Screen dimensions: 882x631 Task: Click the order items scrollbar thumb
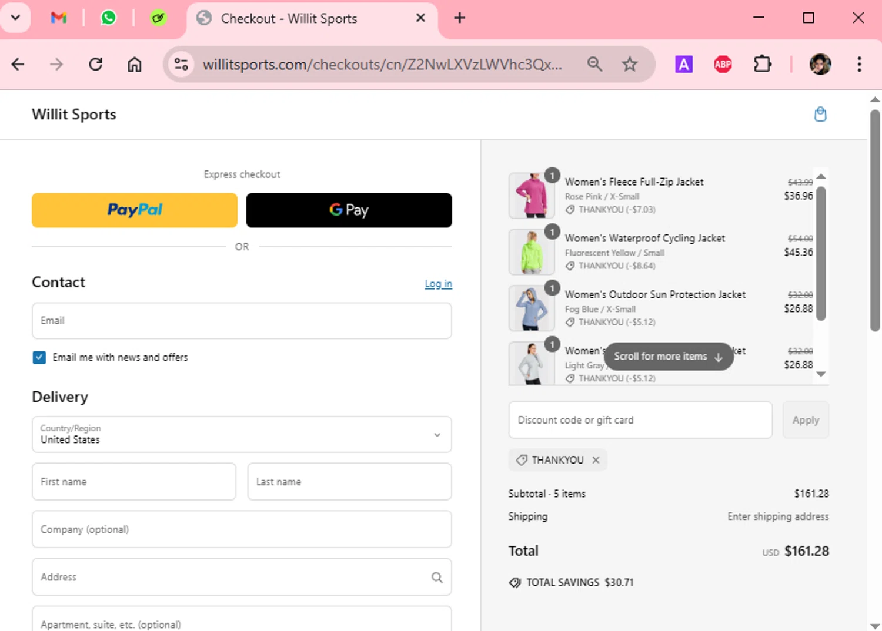(821, 253)
